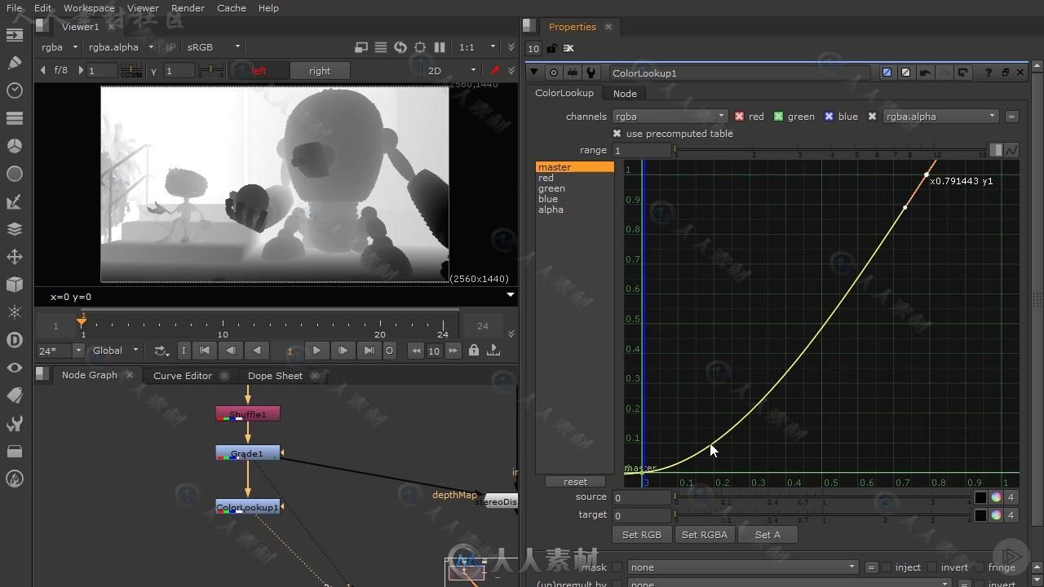The width and height of the screenshot is (1044, 587).
Task: Open the Transform nodes four-arrow icon
Action: (15, 257)
